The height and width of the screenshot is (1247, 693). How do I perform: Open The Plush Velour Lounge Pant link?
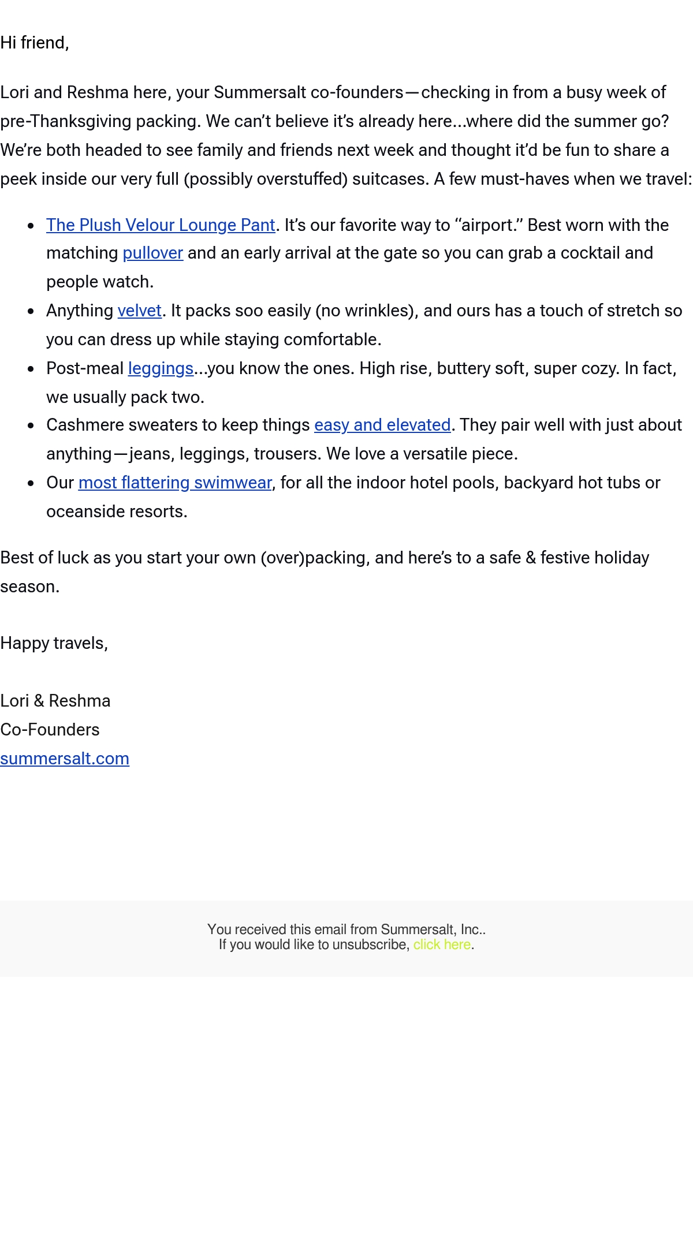click(x=161, y=225)
